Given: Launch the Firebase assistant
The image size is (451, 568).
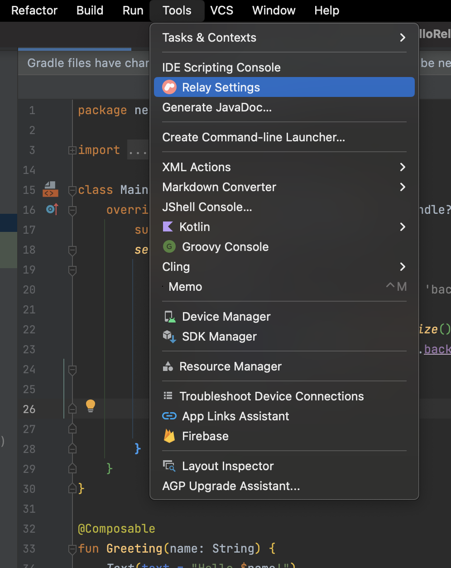Looking at the screenshot, I should tap(205, 436).
